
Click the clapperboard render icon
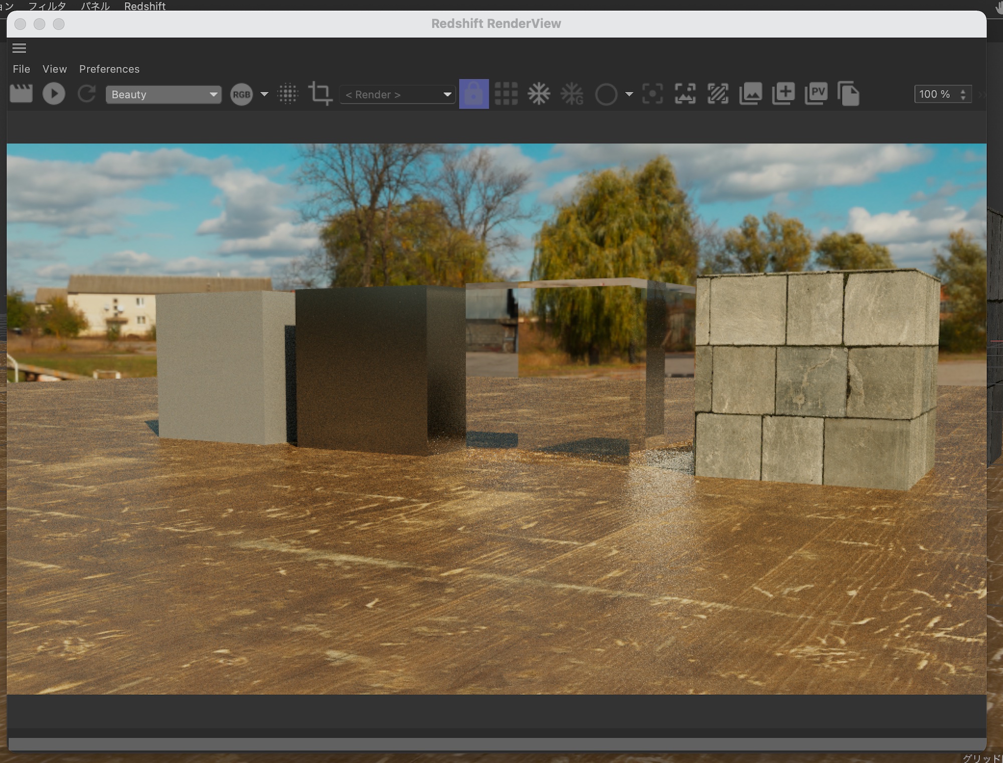tap(21, 94)
